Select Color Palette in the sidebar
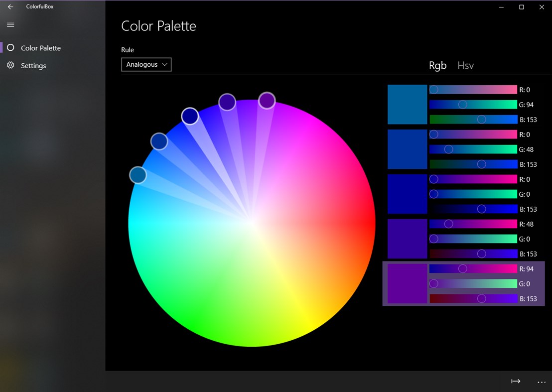This screenshot has width=552, height=392. click(x=41, y=48)
